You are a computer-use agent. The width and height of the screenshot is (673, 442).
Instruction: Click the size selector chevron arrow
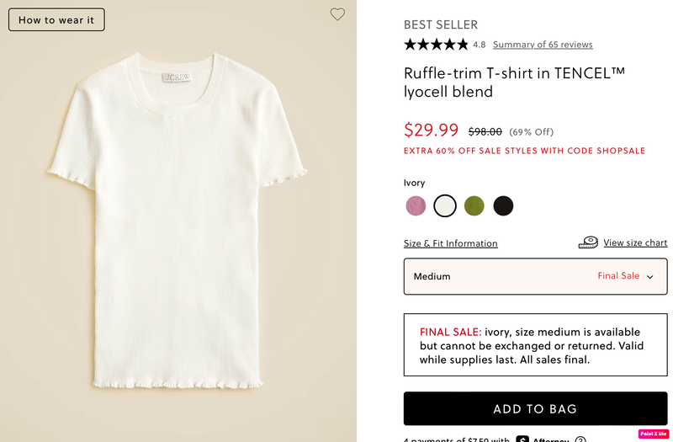tap(650, 277)
